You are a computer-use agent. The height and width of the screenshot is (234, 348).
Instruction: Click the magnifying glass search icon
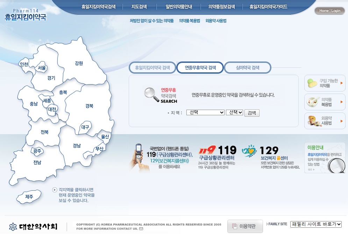click(x=151, y=95)
